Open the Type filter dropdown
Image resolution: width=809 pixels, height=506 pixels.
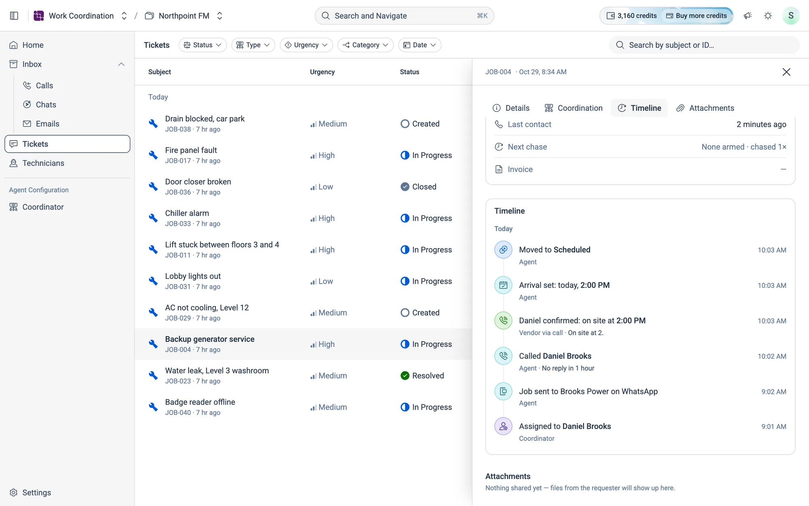click(x=253, y=45)
